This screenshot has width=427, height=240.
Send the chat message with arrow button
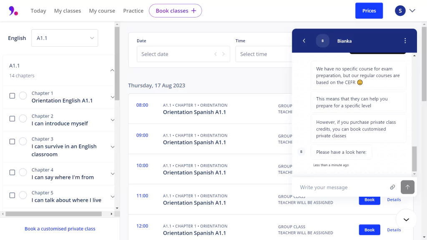pyautogui.click(x=407, y=187)
